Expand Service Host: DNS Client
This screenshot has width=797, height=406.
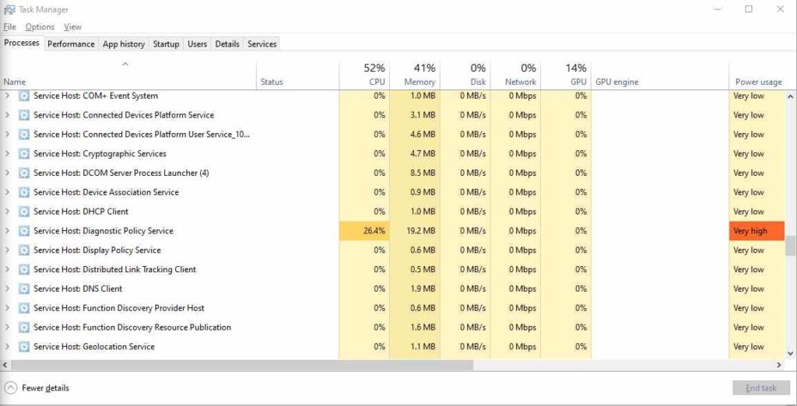tap(7, 289)
